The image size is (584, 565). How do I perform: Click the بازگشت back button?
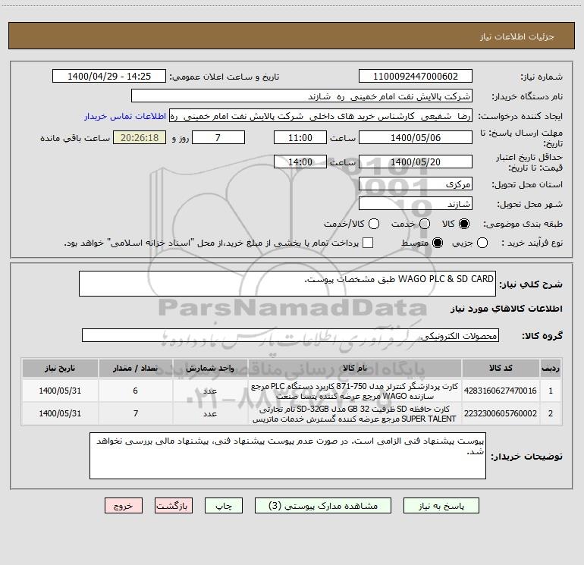[174, 506]
